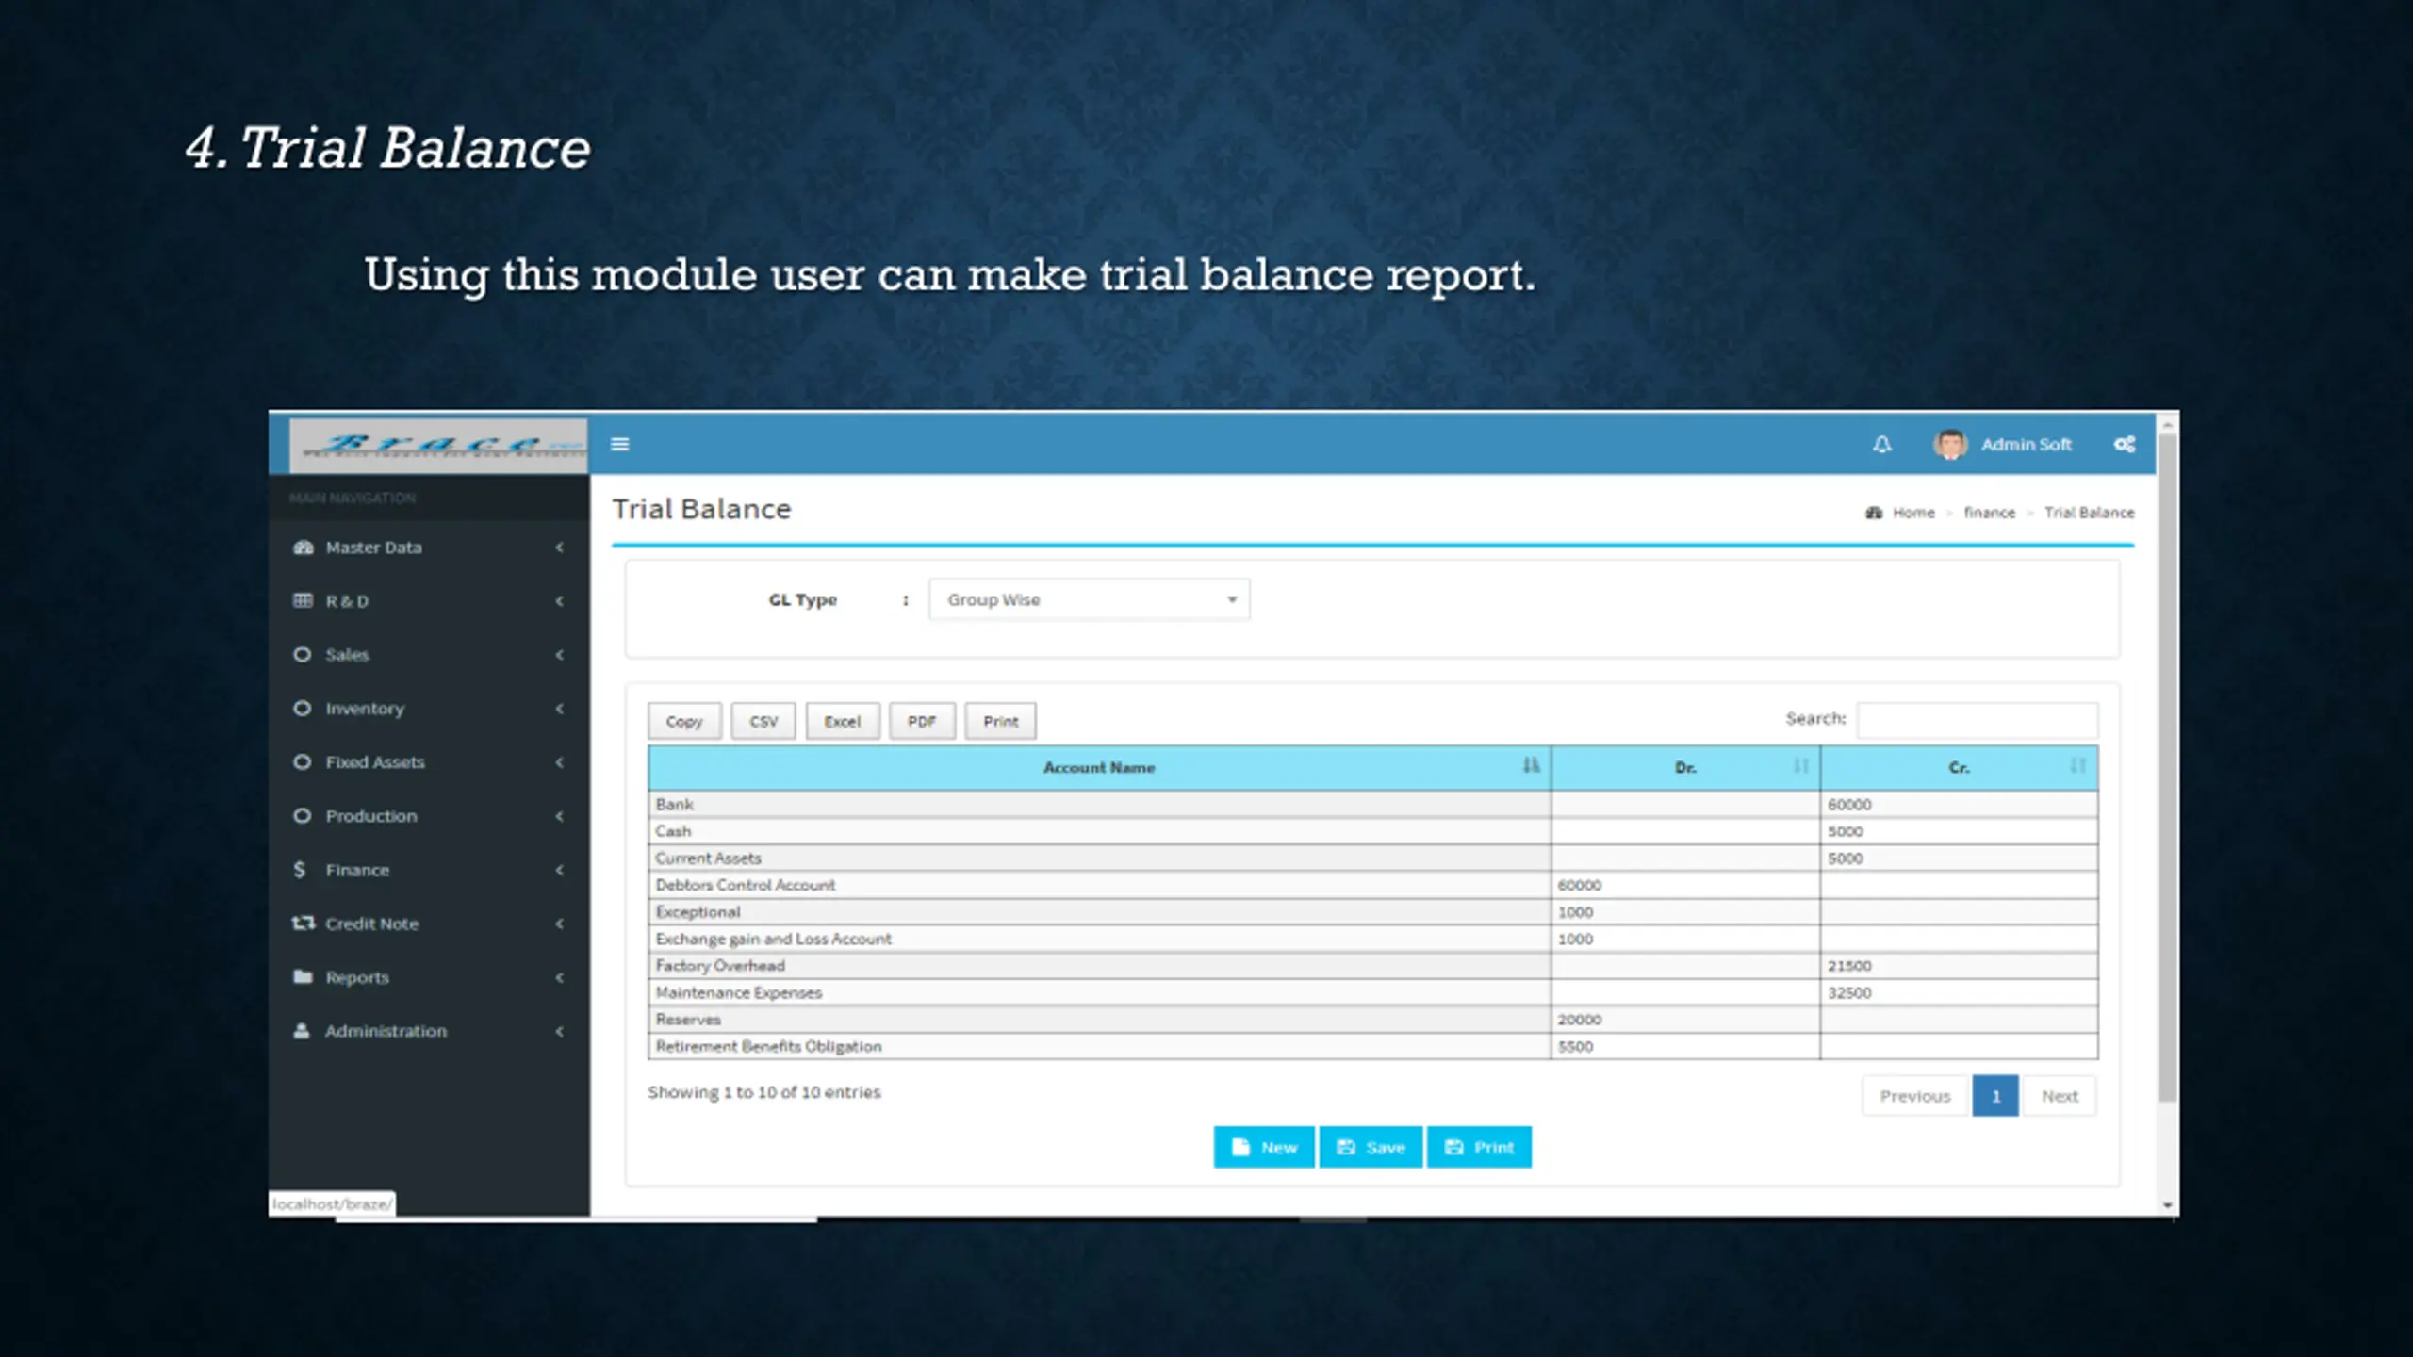
Task: Select the Exchange gain and Loss Account row
Action: pos(1372,939)
